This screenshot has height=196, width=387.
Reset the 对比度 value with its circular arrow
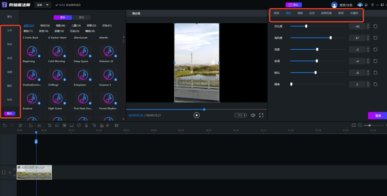tap(375, 26)
